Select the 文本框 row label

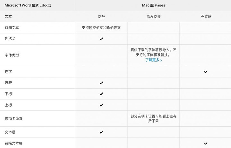tap(10, 132)
